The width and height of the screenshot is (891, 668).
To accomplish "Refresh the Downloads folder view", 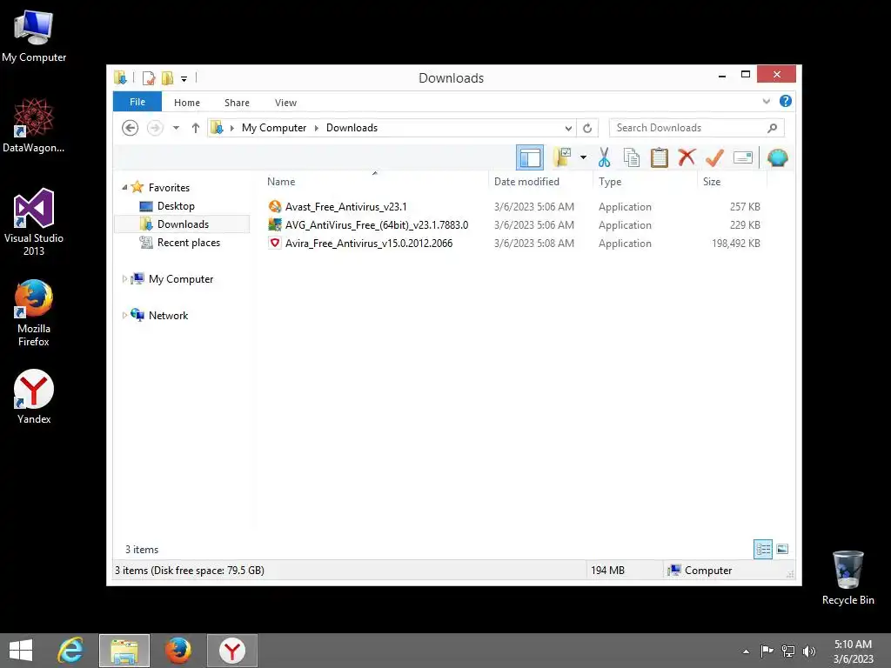I will coord(587,128).
